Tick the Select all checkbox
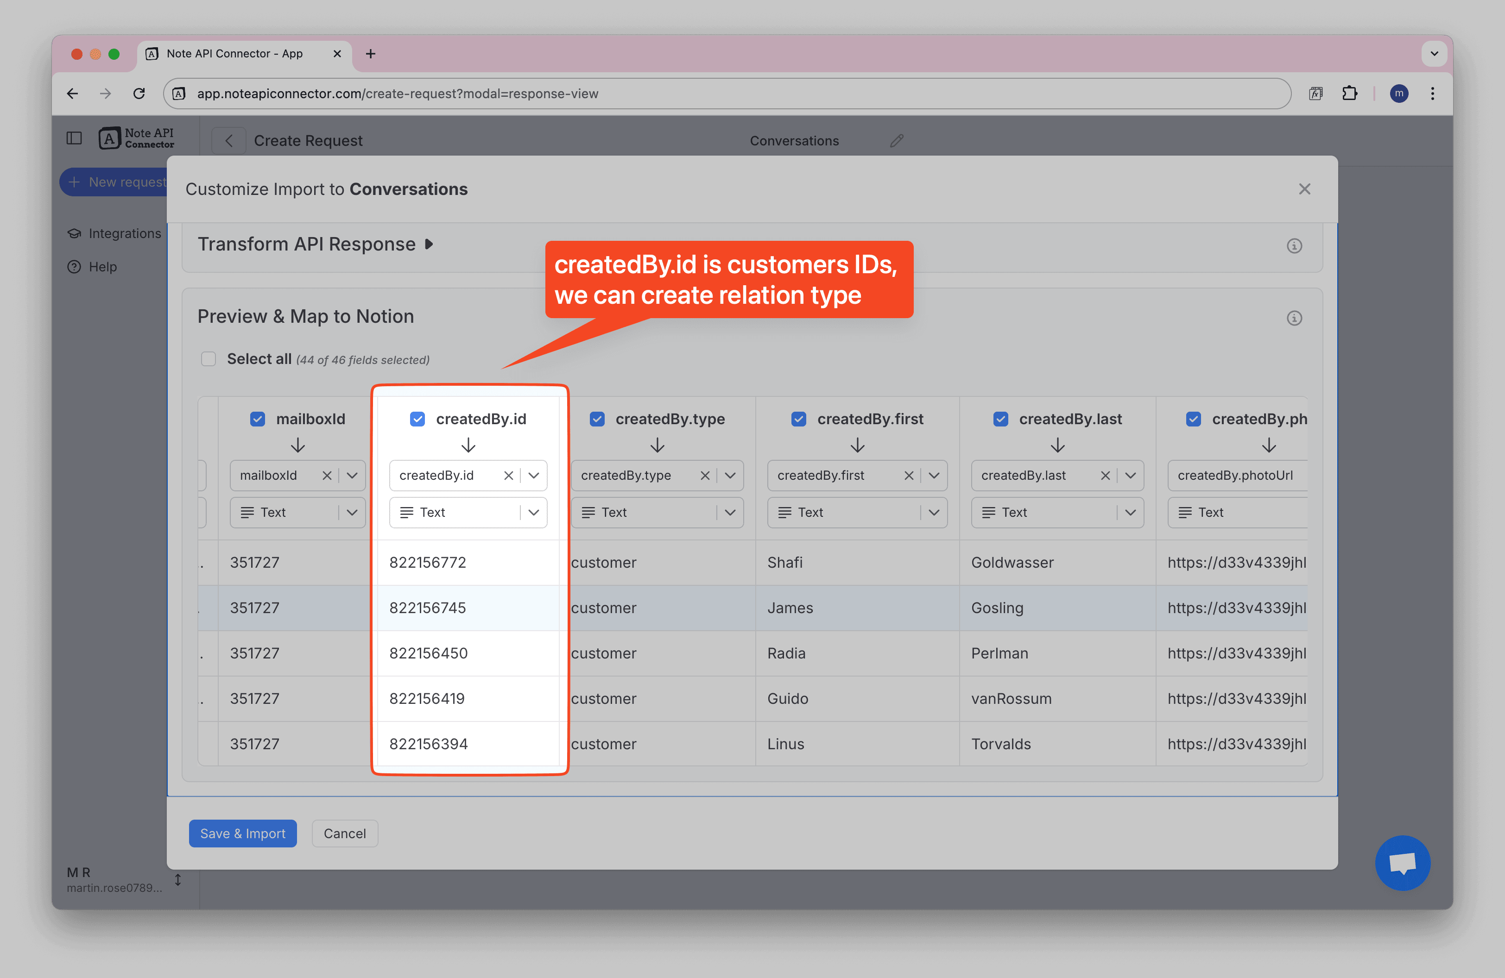Image resolution: width=1505 pixels, height=978 pixels. coord(208,359)
